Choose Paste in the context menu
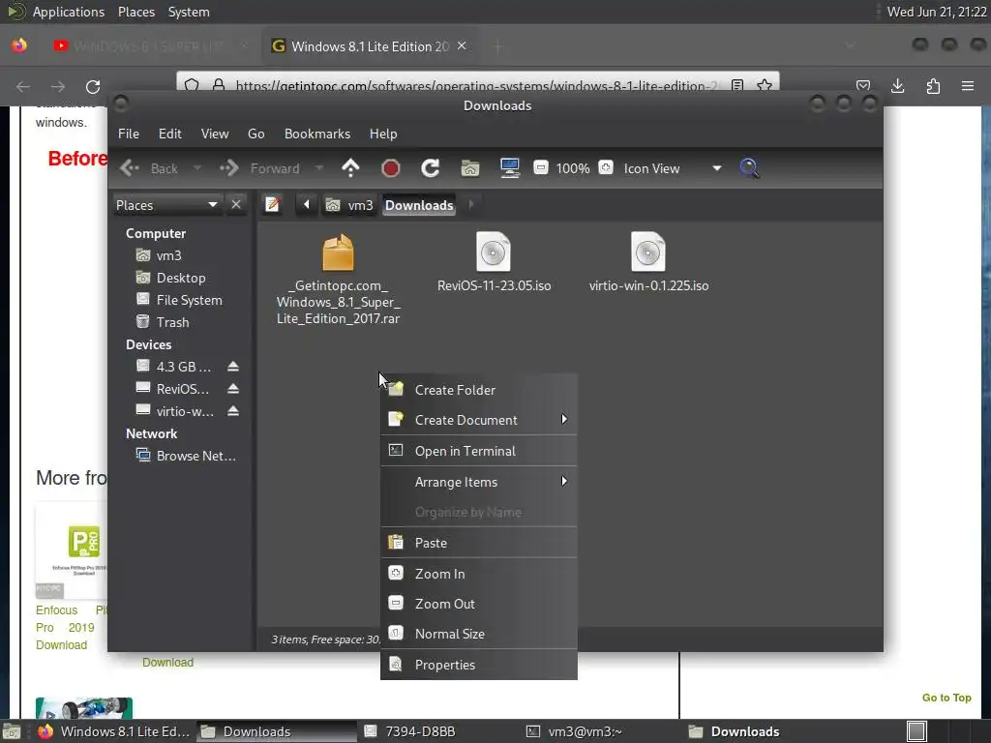This screenshot has width=991, height=743. 479,543
